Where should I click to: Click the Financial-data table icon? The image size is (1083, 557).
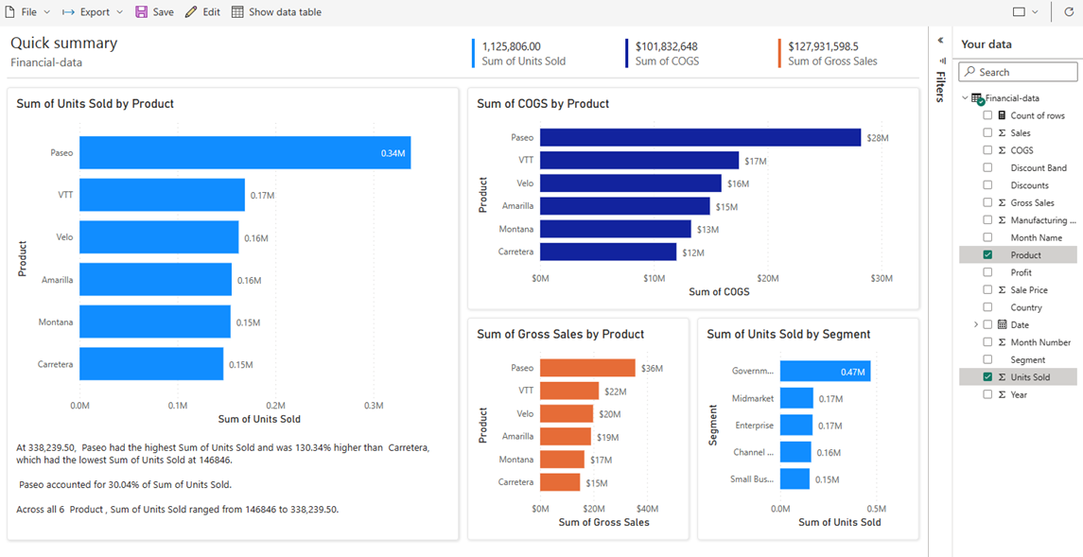pyautogui.click(x=976, y=96)
